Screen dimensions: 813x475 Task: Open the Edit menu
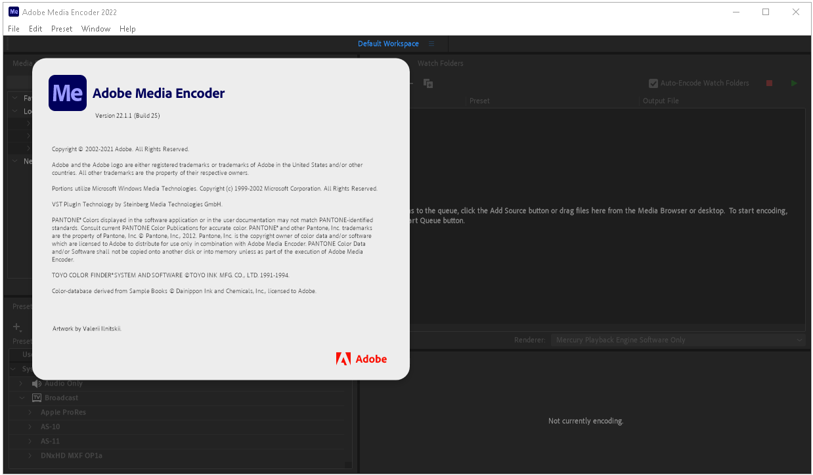point(35,29)
